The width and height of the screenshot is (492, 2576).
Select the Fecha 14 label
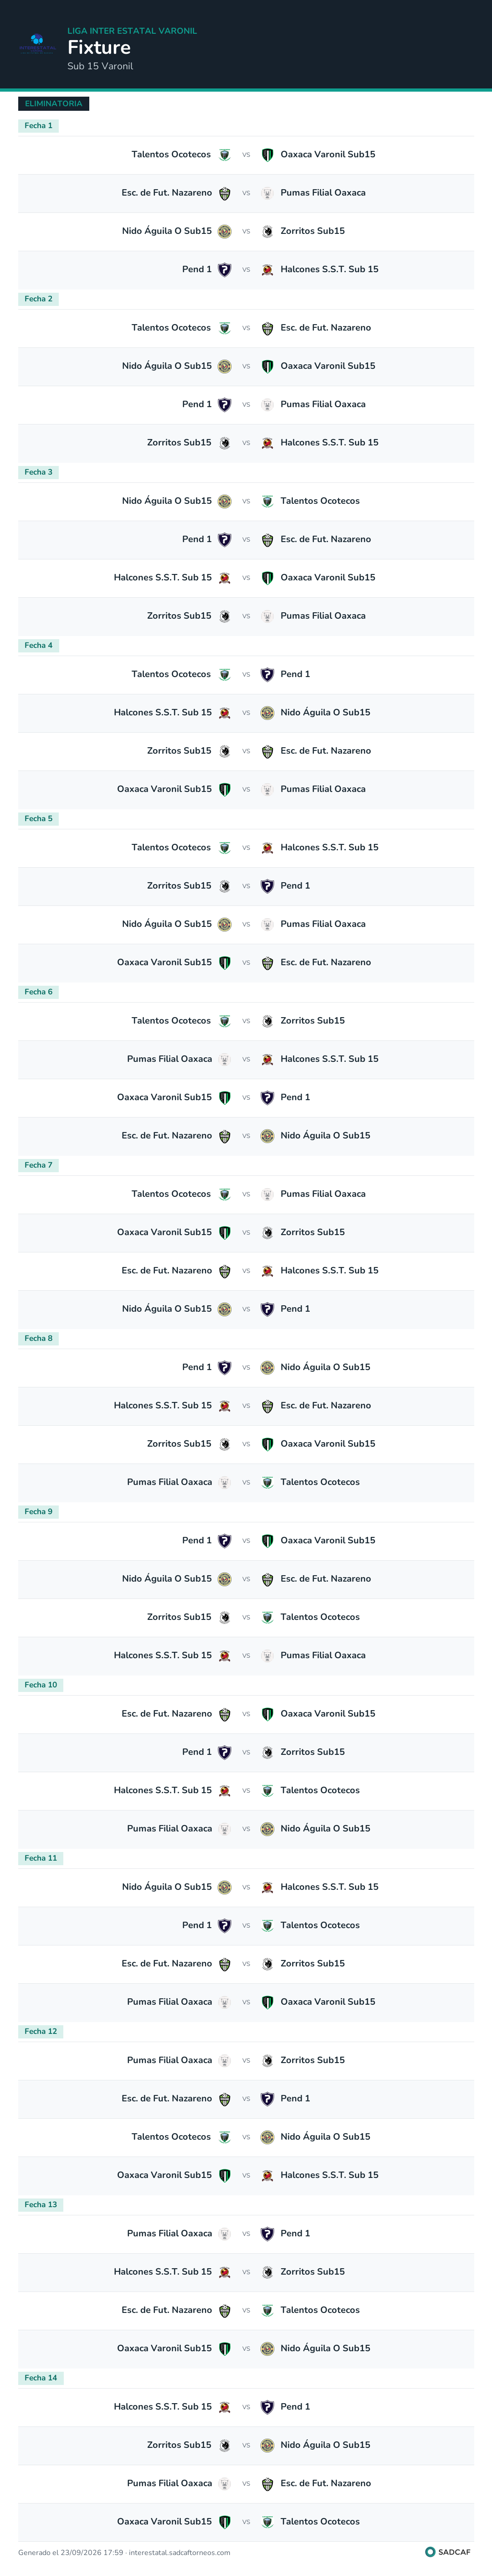(41, 2377)
